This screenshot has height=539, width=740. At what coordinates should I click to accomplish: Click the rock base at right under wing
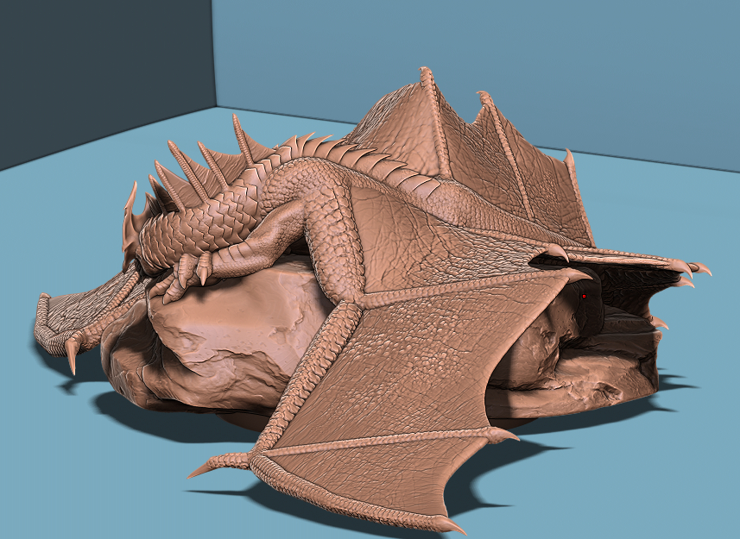coord(596,371)
